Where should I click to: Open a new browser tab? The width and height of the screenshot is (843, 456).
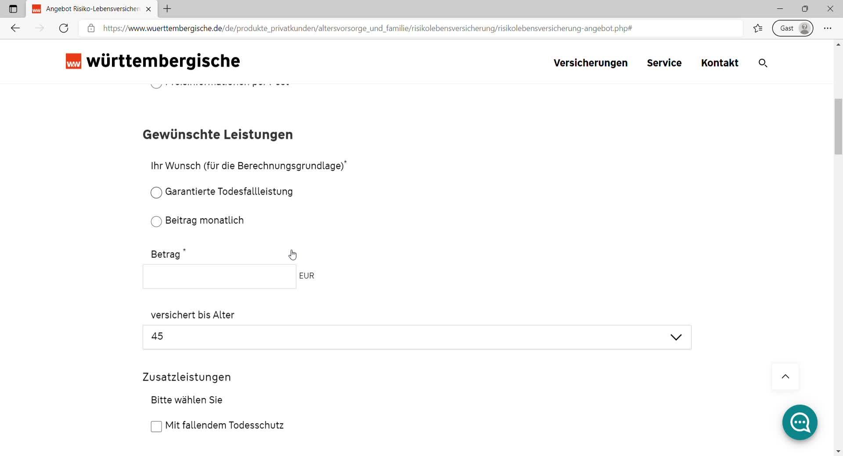167,9
